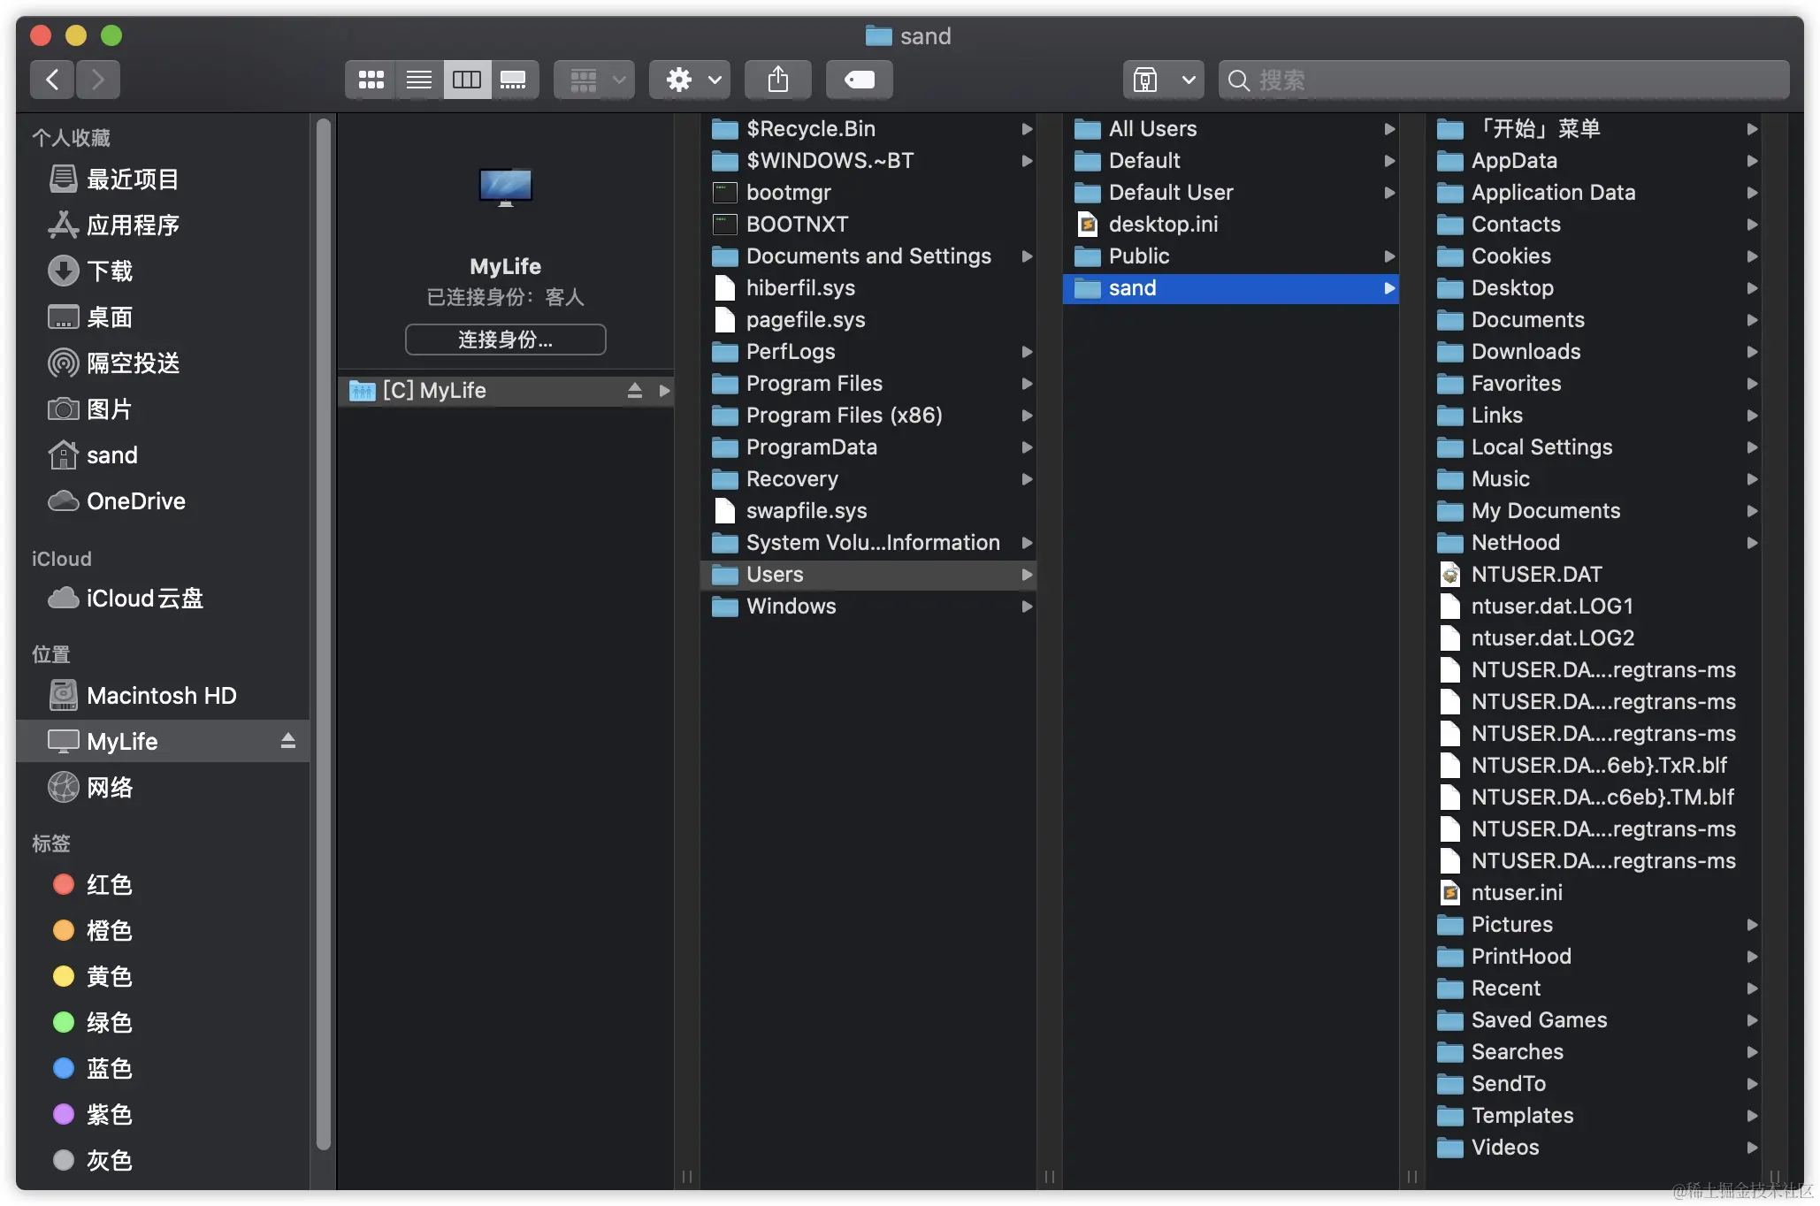Select Macintosh HD location

pyautogui.click(x=161, y=696)
